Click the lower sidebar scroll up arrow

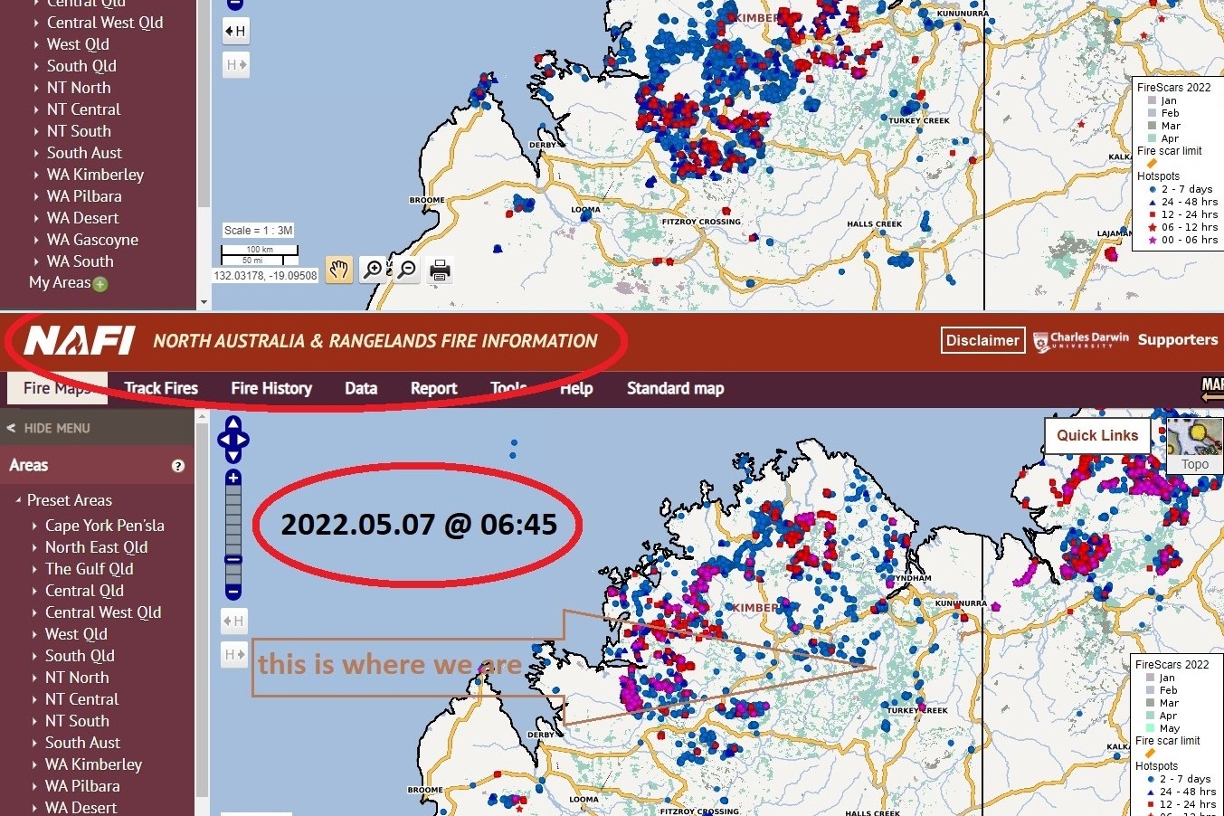202,417
